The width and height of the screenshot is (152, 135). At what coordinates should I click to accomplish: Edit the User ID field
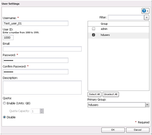[x=8, y=38]
